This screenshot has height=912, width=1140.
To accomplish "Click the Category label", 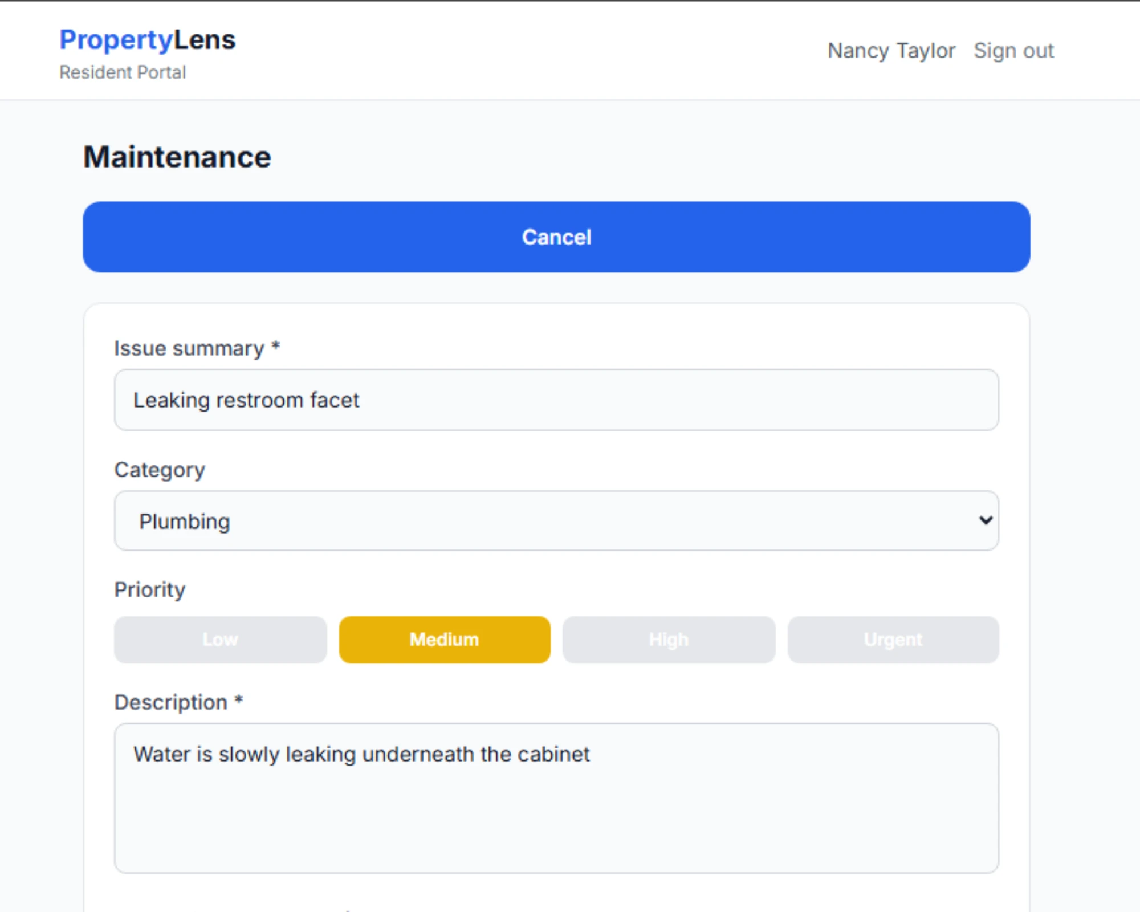I will [x=160, y=470].
